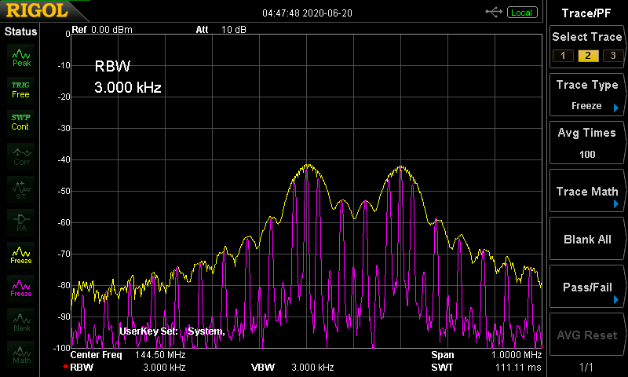Open the Trace Type submenu
Screen dimensions: 628x377
[x=586, y=94]
